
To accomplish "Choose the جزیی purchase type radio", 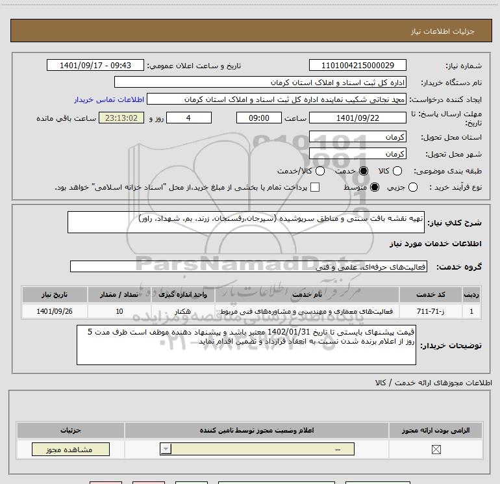I will (413, 187).
